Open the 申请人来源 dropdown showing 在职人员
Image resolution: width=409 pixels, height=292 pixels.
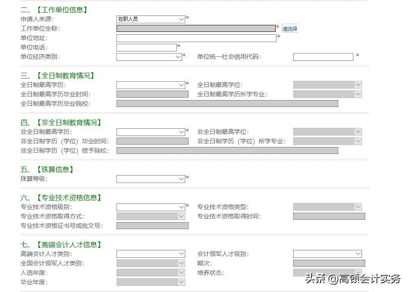pos(149,19)
